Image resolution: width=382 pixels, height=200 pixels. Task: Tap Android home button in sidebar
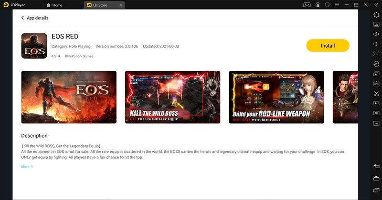(376, 178)
